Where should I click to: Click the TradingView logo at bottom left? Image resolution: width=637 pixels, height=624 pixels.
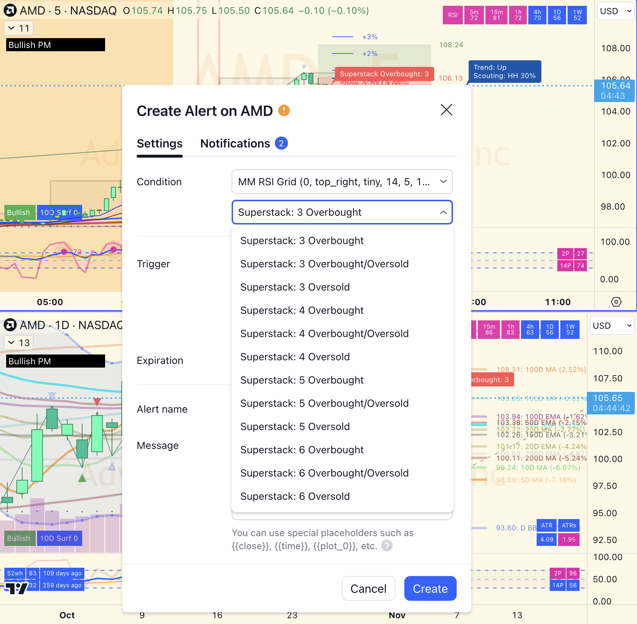point(16,588)
